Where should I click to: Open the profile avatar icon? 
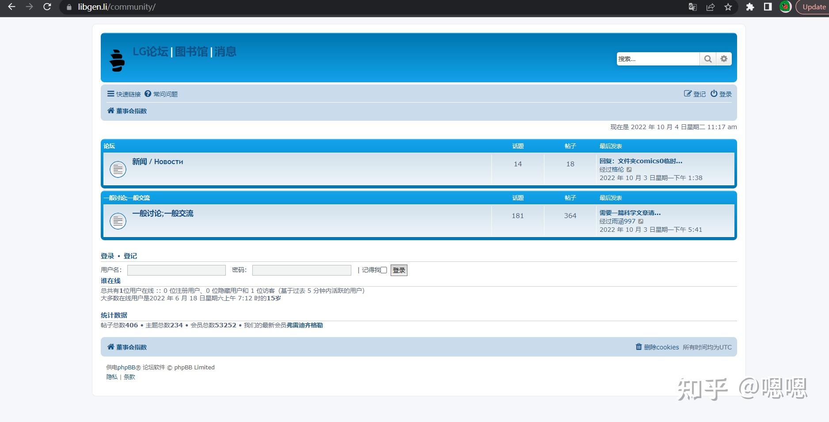pos(785,7)
